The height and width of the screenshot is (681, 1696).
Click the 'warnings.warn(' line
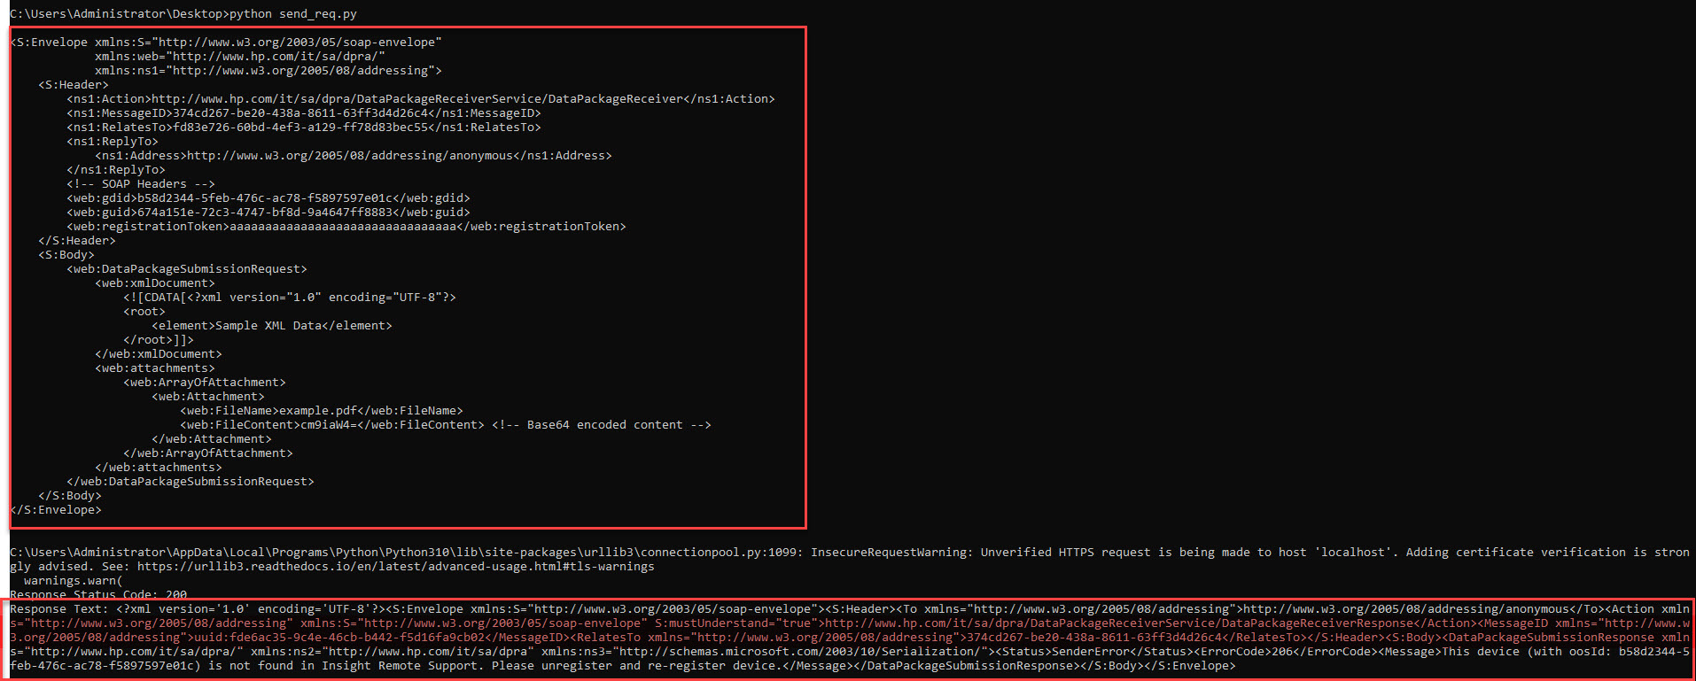coord(74,581)
